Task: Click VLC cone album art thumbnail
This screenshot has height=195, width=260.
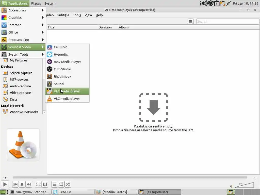Action: tap(23, 145)
